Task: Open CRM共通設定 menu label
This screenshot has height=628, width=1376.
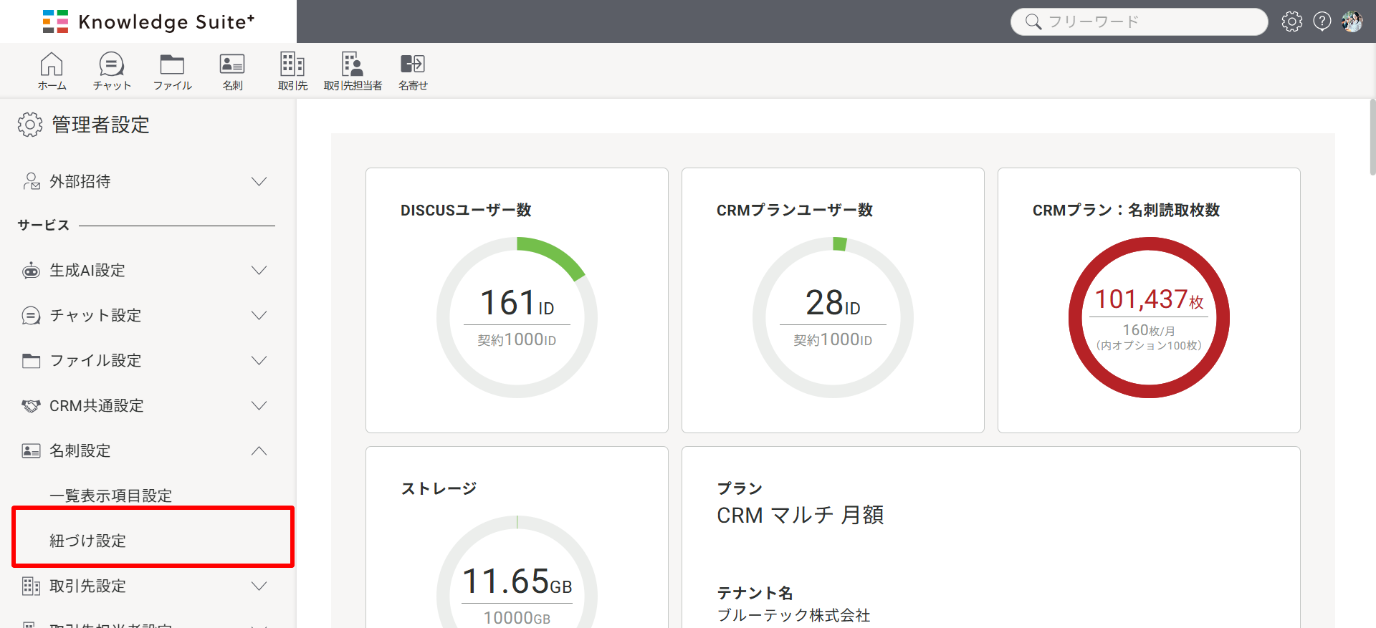Action: pos(96,406)
